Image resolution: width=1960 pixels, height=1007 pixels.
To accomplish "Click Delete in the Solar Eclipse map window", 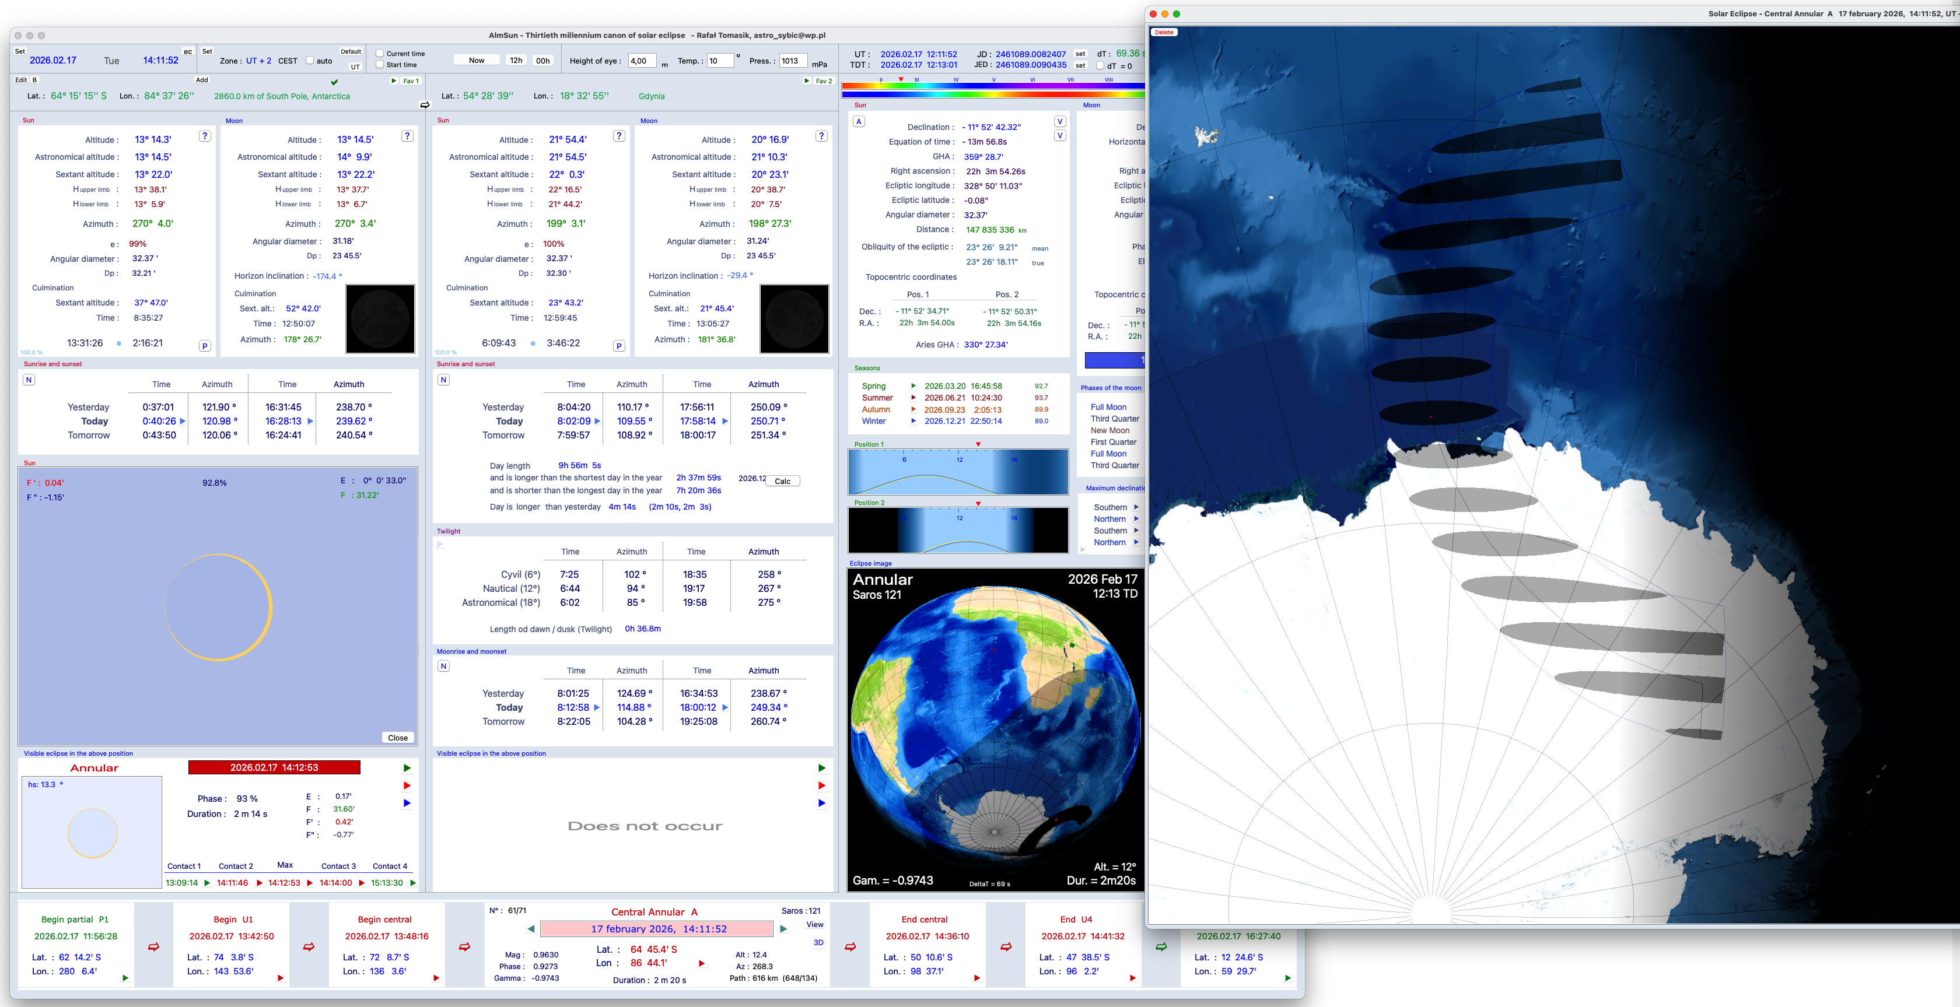I will [1164, 33].
